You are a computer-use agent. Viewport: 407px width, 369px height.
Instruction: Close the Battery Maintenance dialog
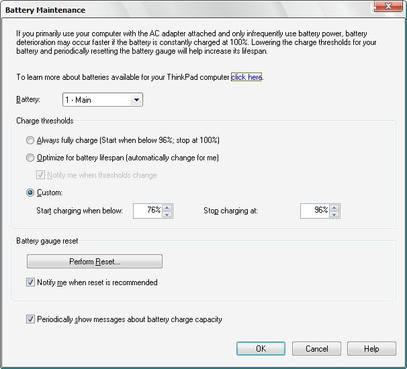388,6
